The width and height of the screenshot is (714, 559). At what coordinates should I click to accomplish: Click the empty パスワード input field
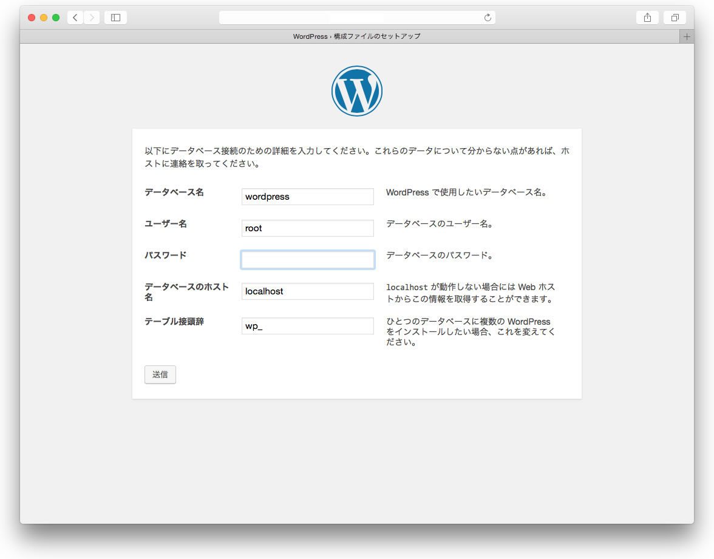307,260
